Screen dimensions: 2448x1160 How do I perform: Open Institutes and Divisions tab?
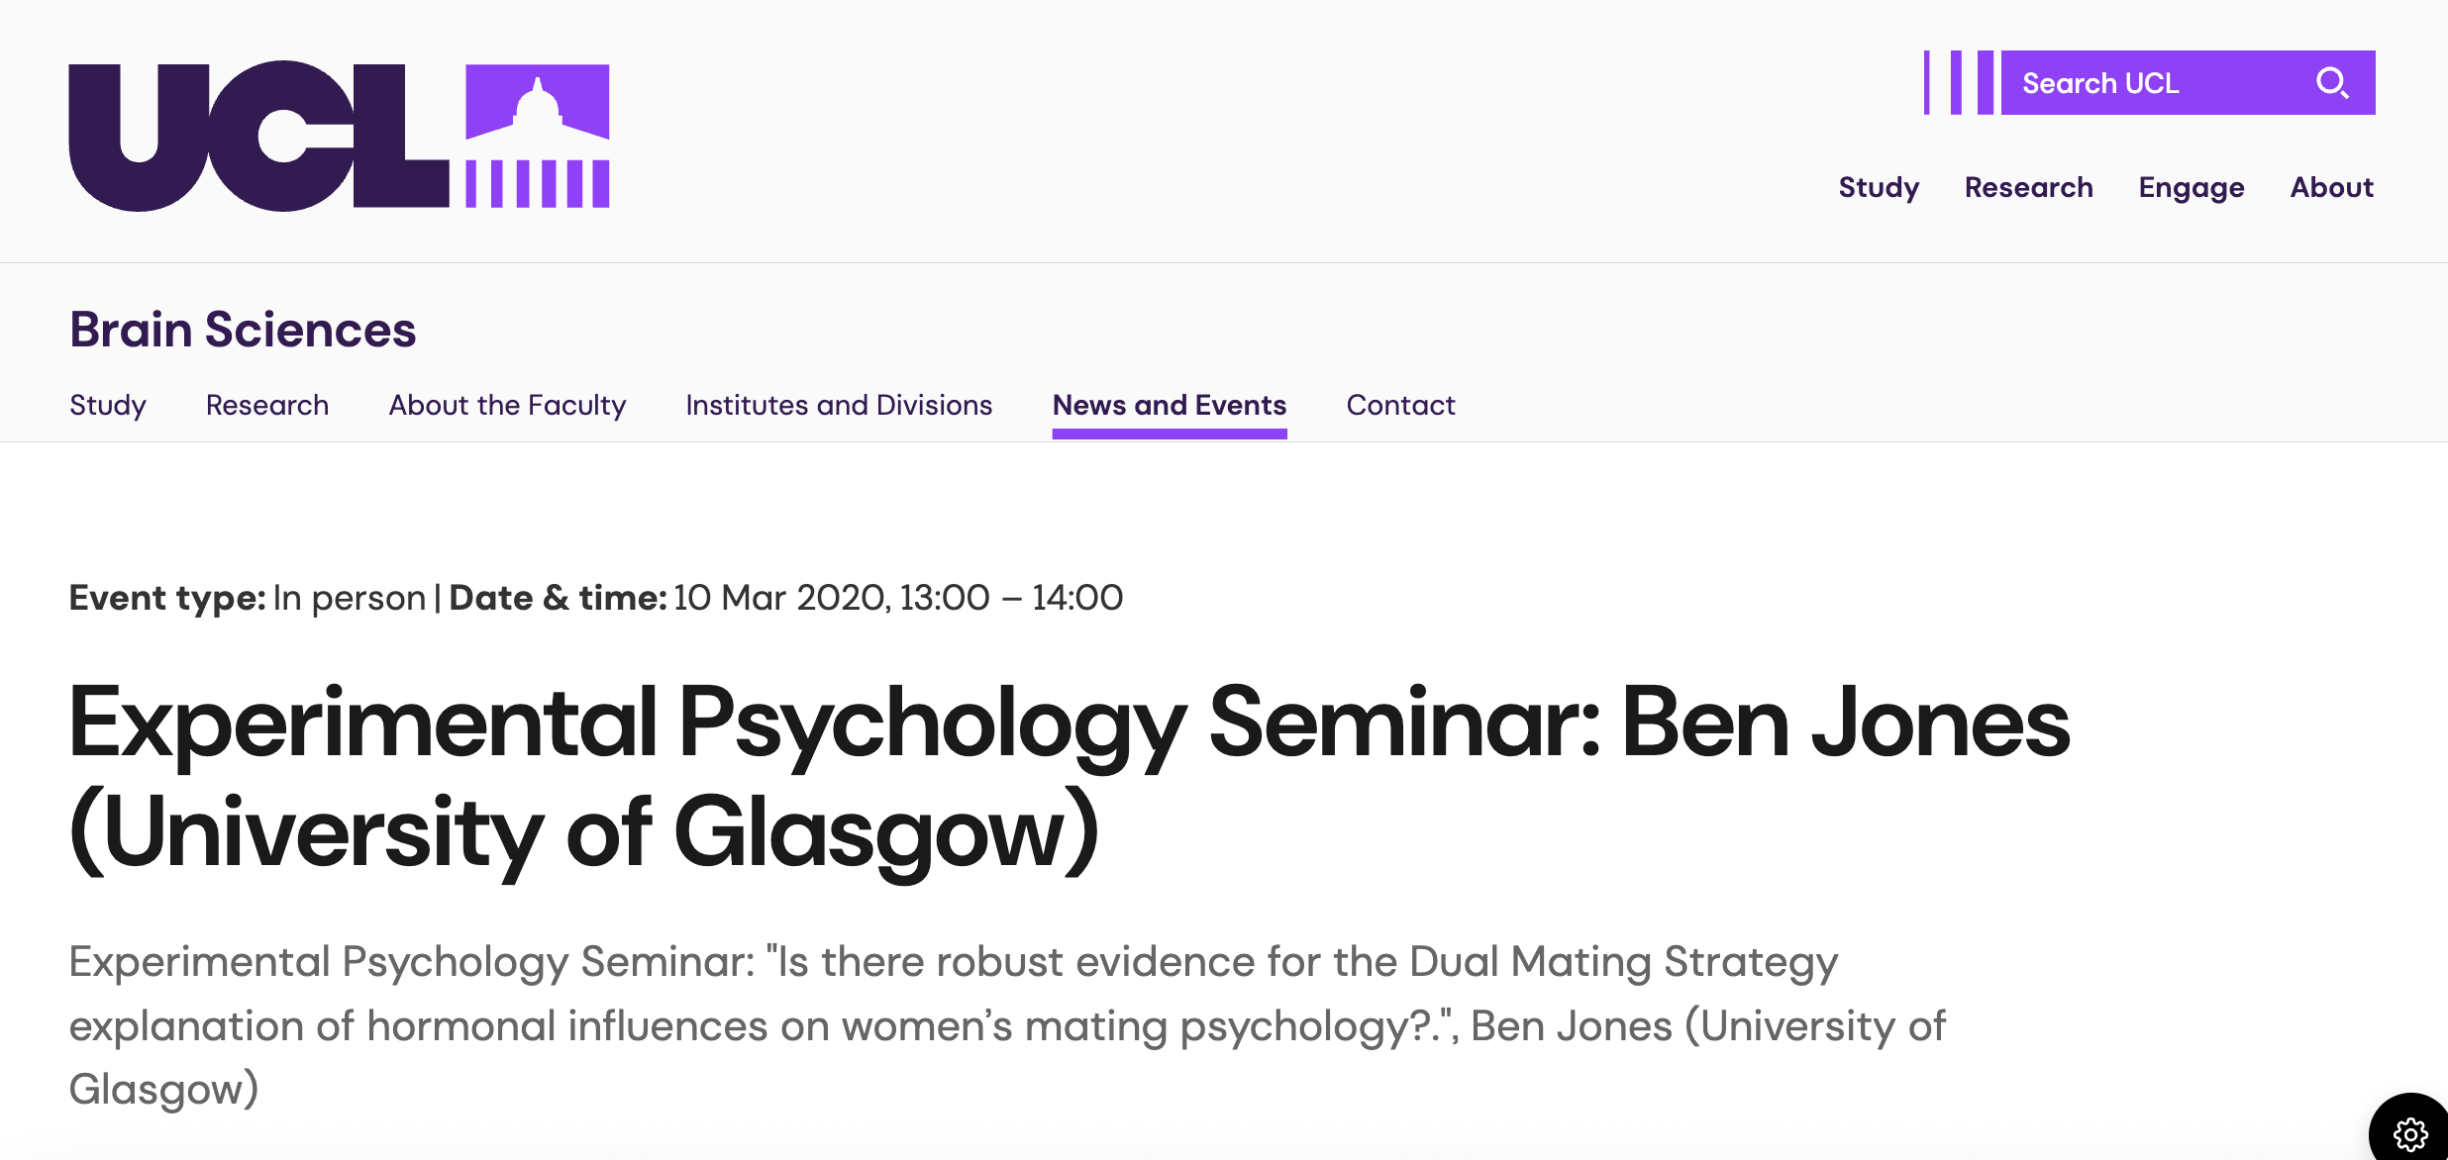839,405
